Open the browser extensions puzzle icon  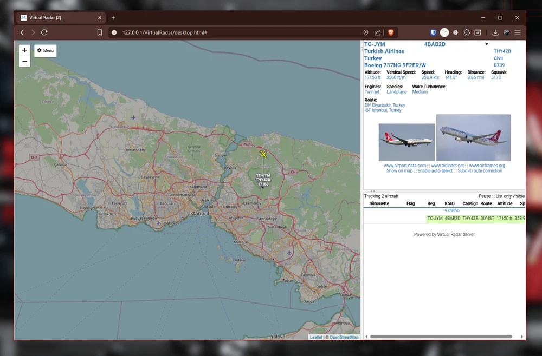point(467,32)
